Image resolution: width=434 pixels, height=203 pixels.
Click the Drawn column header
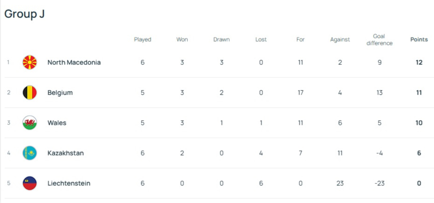[221, 39]
